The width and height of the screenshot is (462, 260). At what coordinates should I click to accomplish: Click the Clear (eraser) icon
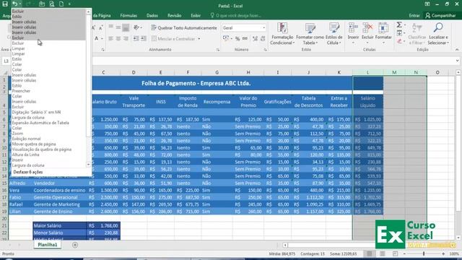399,41
